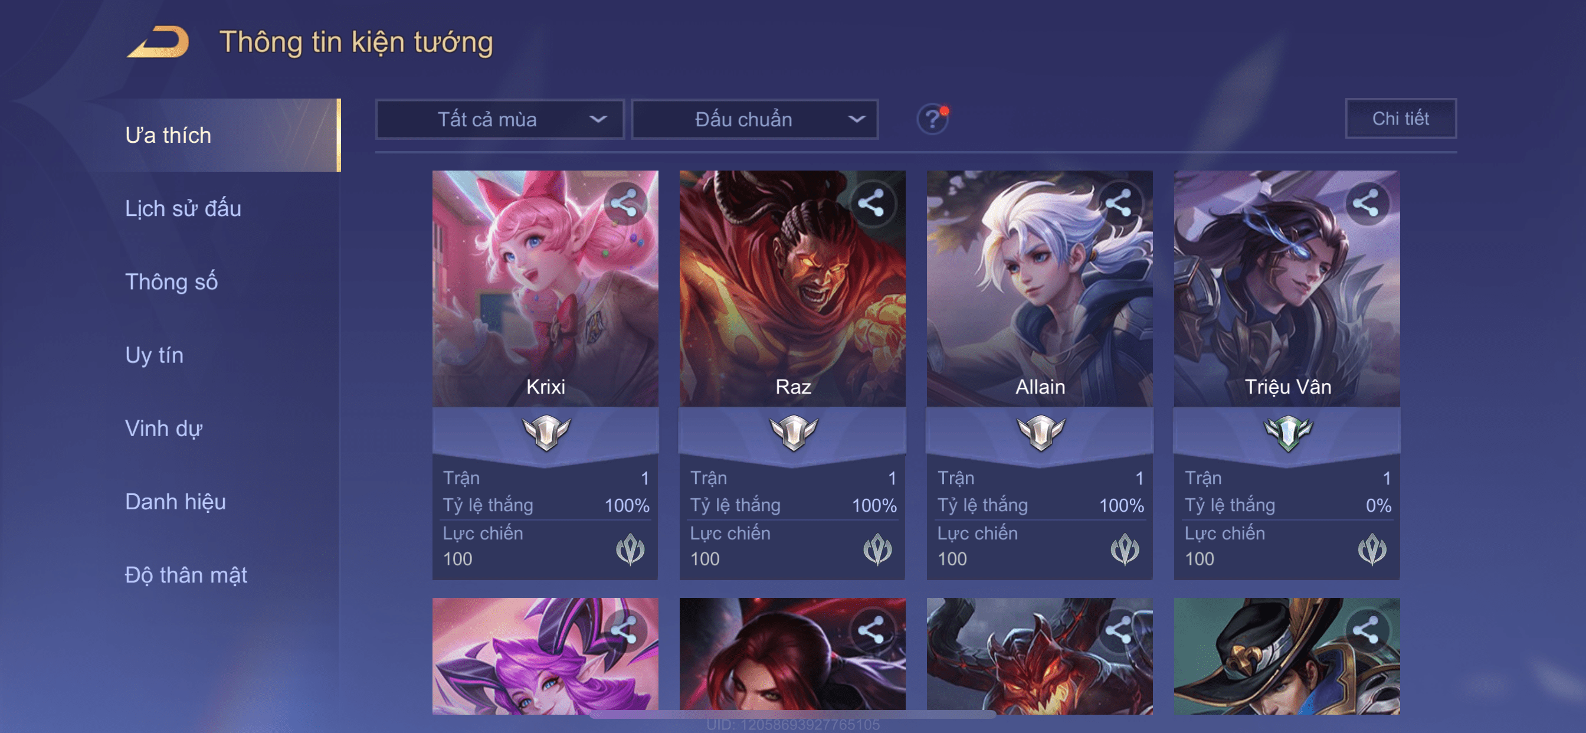Share the Krixi hero card
This screenshot has height=733, width=1586.
pos(624,203)
